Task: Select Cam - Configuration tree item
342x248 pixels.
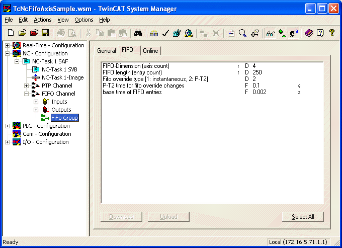Action: coord(46,134)
